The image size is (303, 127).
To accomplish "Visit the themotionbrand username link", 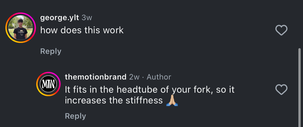I will tap(96, 77).
